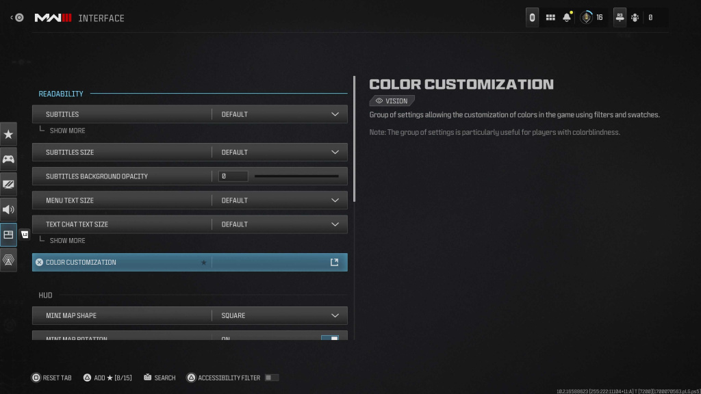Favorite Color Customization with the star

[x=203, y=263]
